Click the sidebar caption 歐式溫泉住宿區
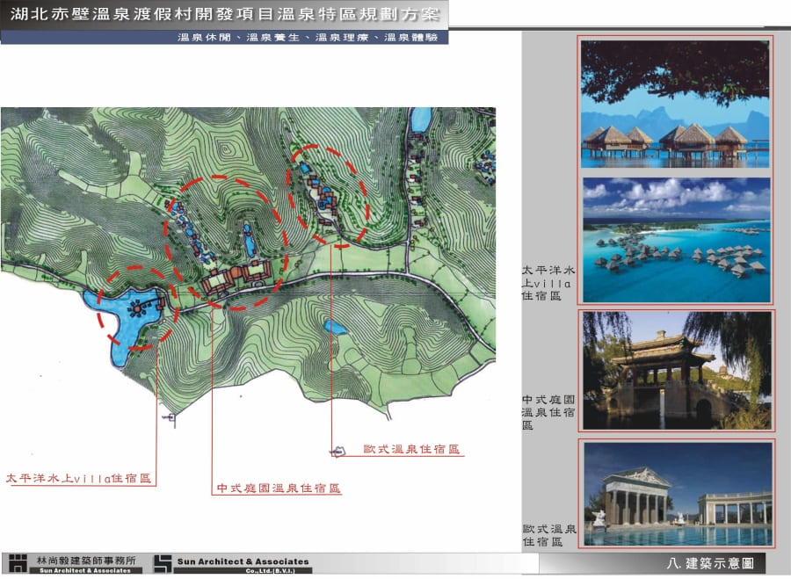 [548, 536]
